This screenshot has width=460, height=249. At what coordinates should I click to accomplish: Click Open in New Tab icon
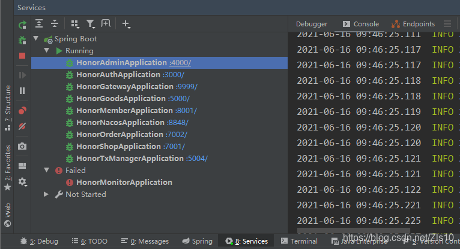coord(106,23)
